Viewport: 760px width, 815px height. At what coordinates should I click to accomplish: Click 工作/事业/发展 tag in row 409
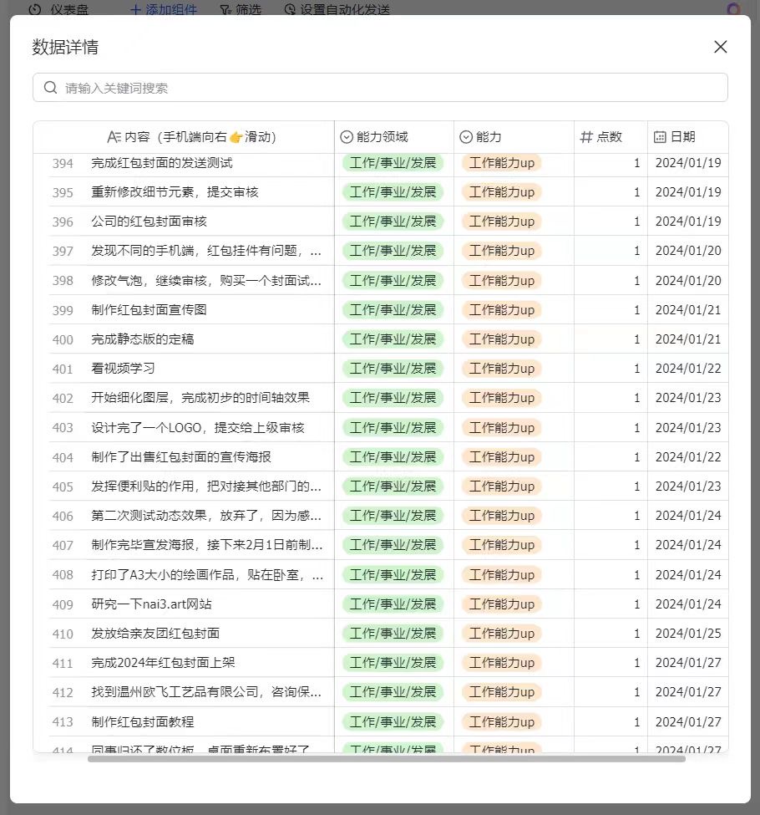click(x=393, y=604)
